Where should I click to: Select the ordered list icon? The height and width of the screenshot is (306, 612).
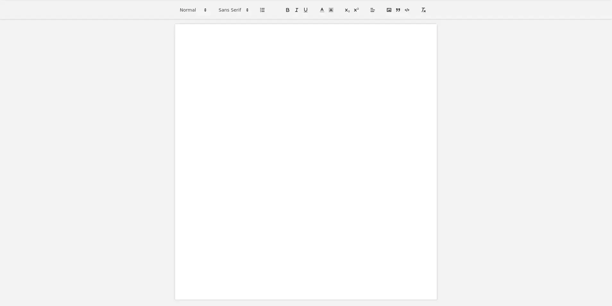(x=262, y=10)
